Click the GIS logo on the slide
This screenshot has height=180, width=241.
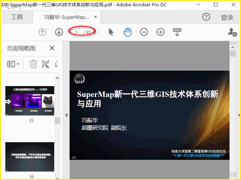(80, 79)
